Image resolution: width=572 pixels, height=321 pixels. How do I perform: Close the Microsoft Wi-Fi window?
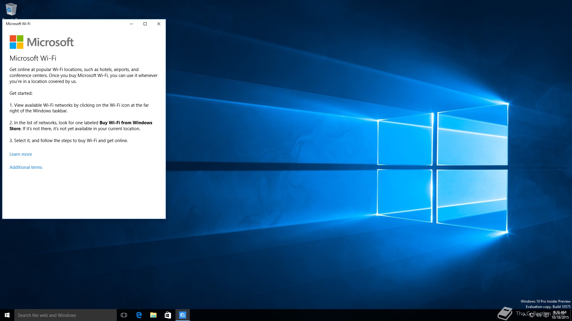pos(159,24)
